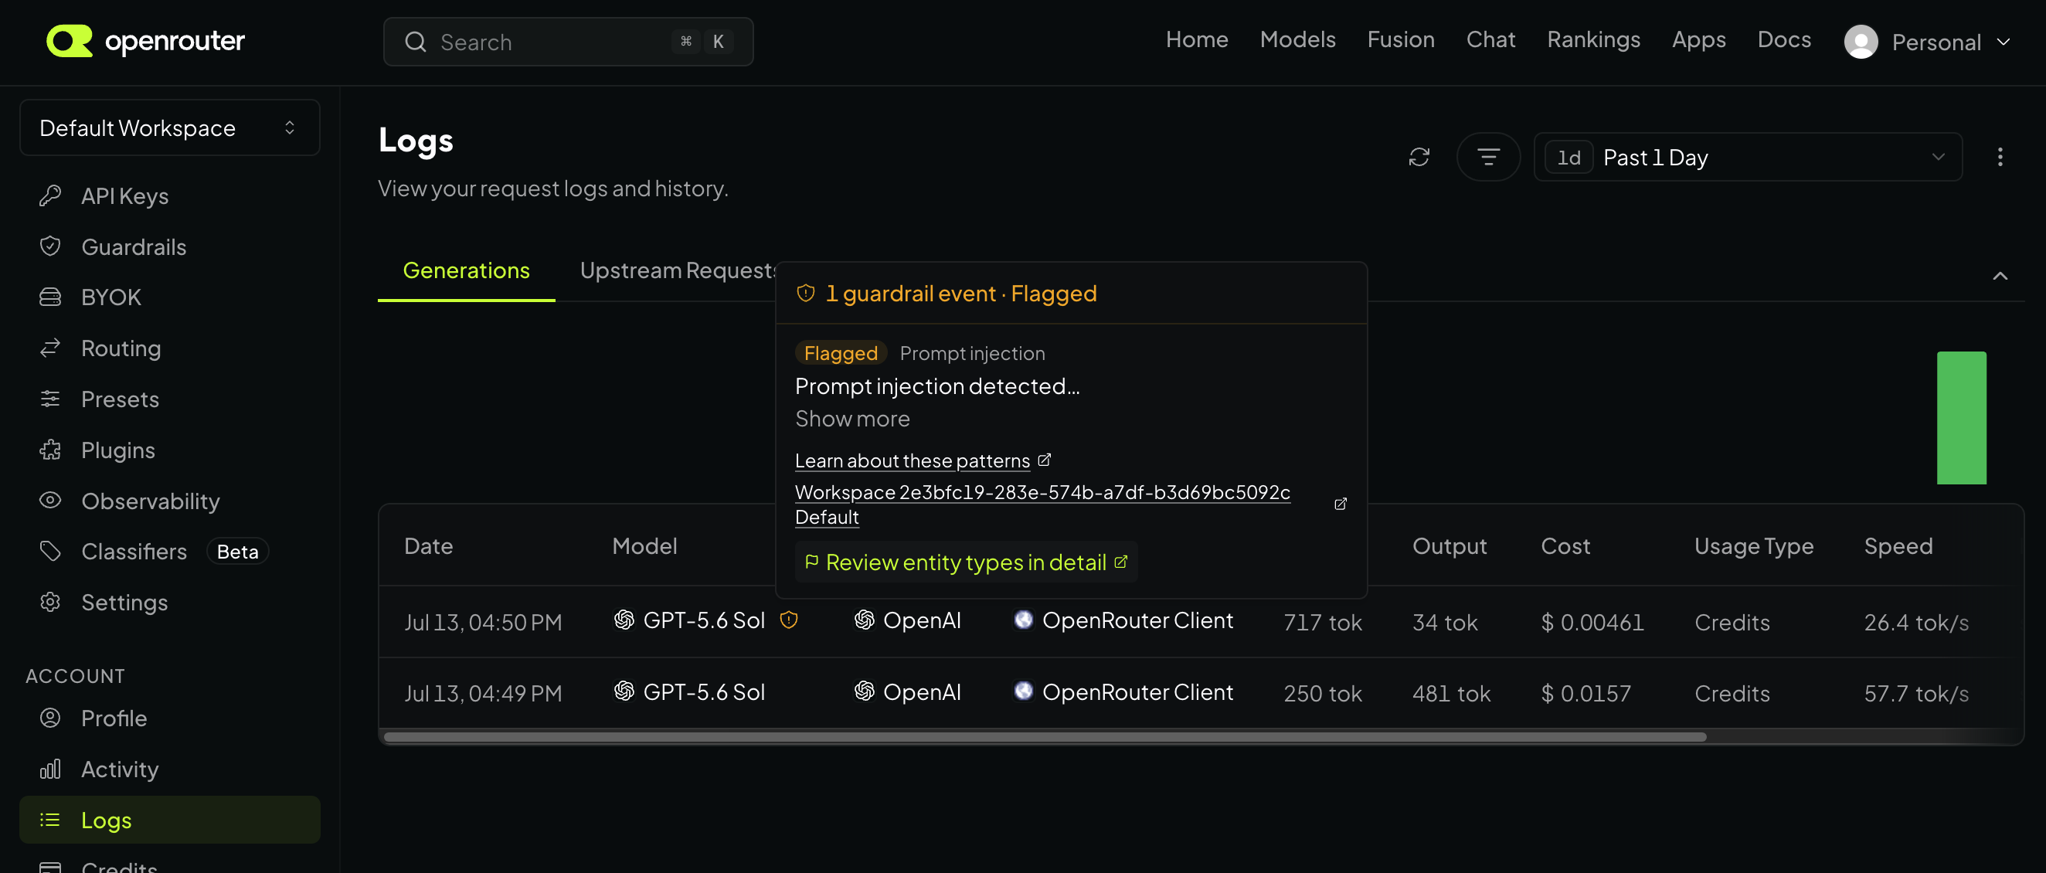Screen dimensions: 2046x873
Task: Follow the Learn about these patterns link
Action: 922,460
